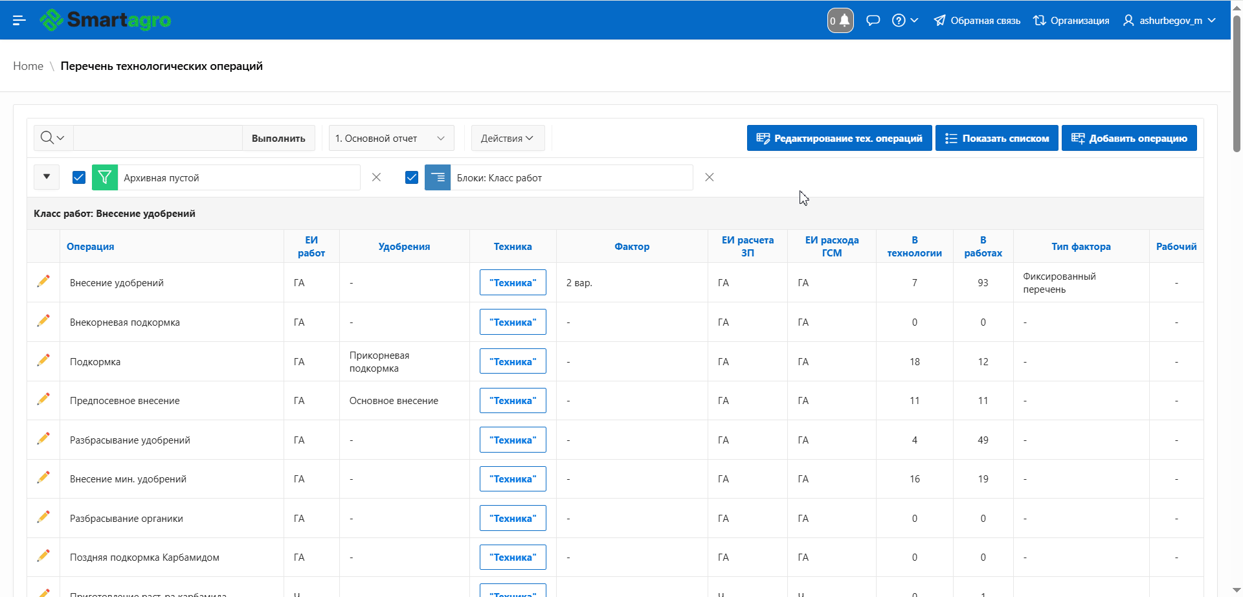Expand the search column selector
Image resolution: width=1243 pixels, height=597 pixels.
53,138
